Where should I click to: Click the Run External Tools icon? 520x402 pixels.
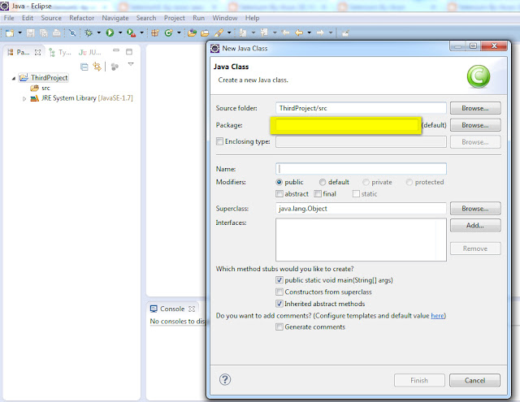[132, 32]
